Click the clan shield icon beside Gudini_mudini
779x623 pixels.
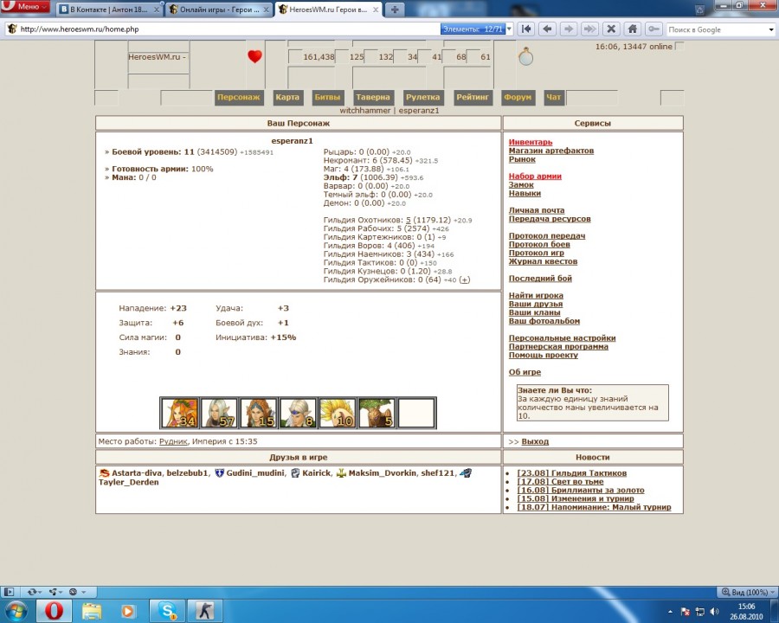(219, 473)
